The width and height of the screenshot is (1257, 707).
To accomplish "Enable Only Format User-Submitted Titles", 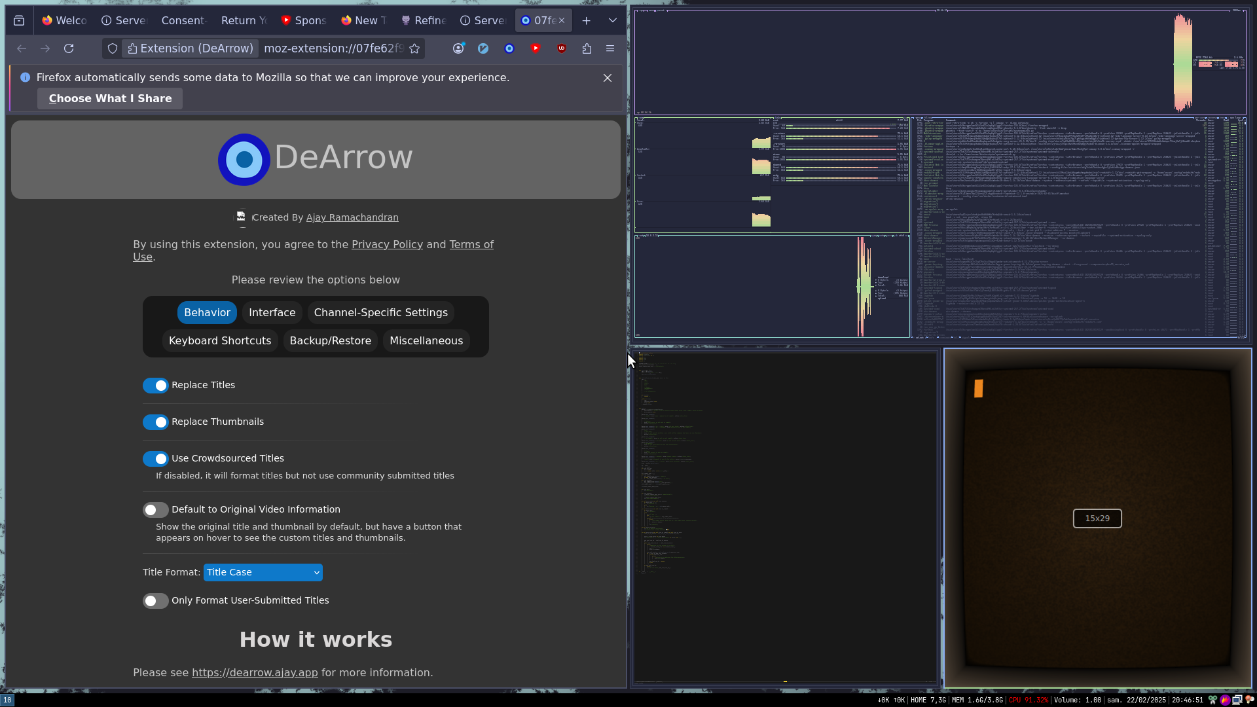I will point(156,601).
